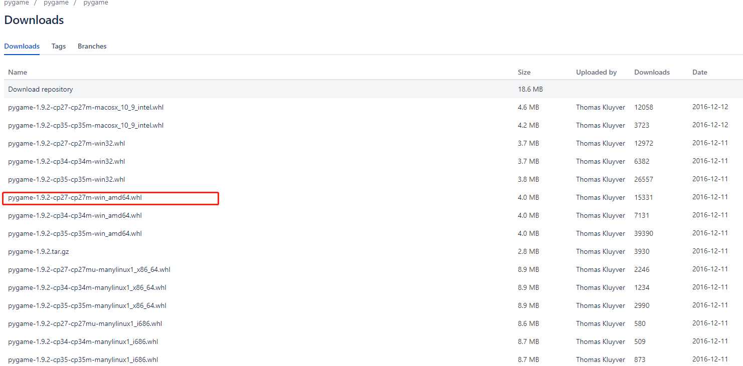The width and height of the screenshot is (743, 366).
Task: Click the Downloads column header
Action: (x=652, y=72)
